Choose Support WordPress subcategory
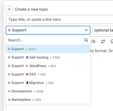Viewport: 113px width, 111px height. (x=48, y=66)
